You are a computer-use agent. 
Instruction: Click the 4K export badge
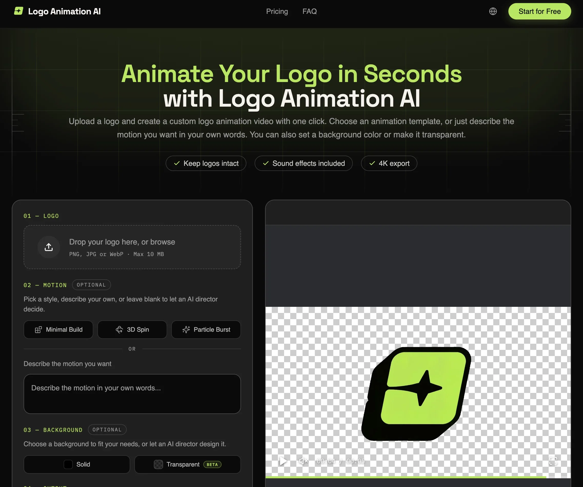click(389, 163)
